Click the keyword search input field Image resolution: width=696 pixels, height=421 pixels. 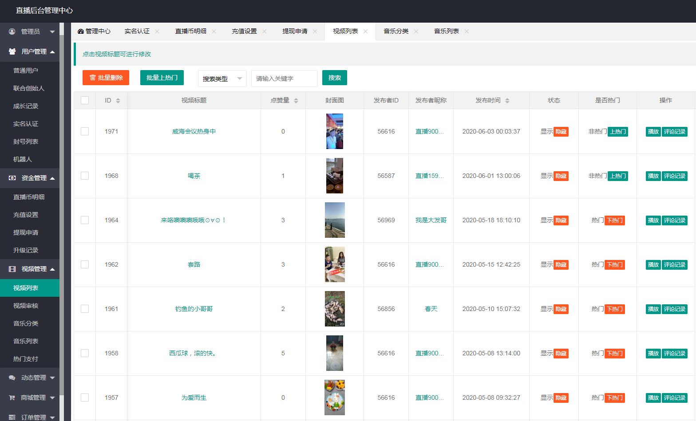tap(284, 79)
